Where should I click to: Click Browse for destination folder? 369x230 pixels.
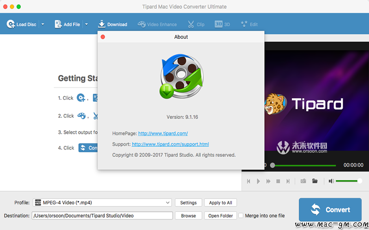tap(188, 215)
